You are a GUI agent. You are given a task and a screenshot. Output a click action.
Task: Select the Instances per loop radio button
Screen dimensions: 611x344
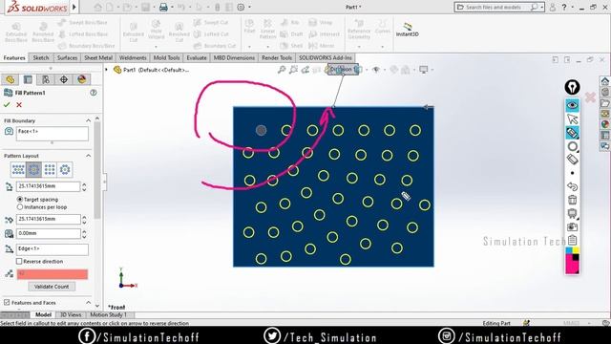(20, 207)
